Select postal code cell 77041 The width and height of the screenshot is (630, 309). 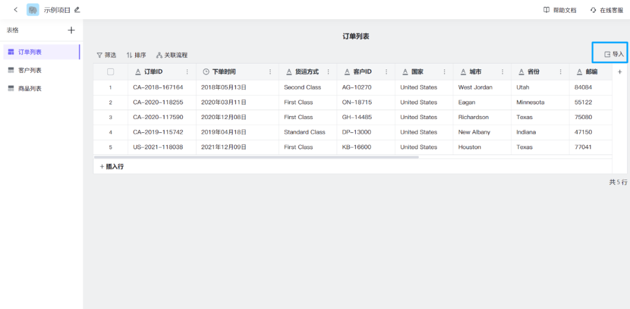click(x=590, y=147)
